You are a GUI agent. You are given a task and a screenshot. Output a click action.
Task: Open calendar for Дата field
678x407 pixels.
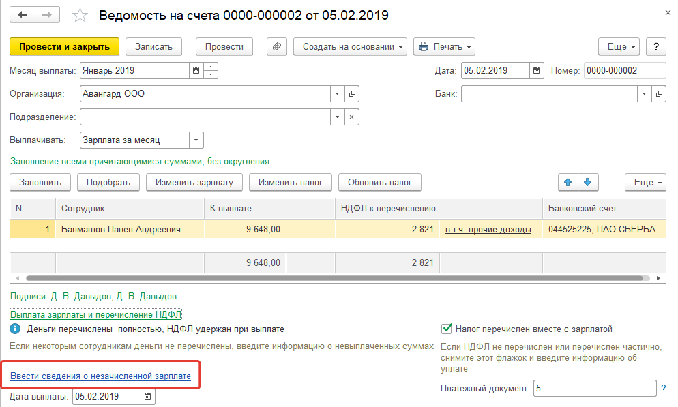[x=537, y=70]
